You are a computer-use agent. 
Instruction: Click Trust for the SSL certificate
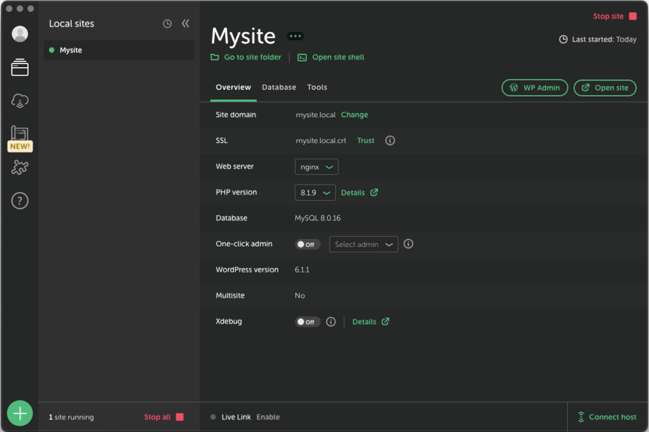(x=366, y=141)
